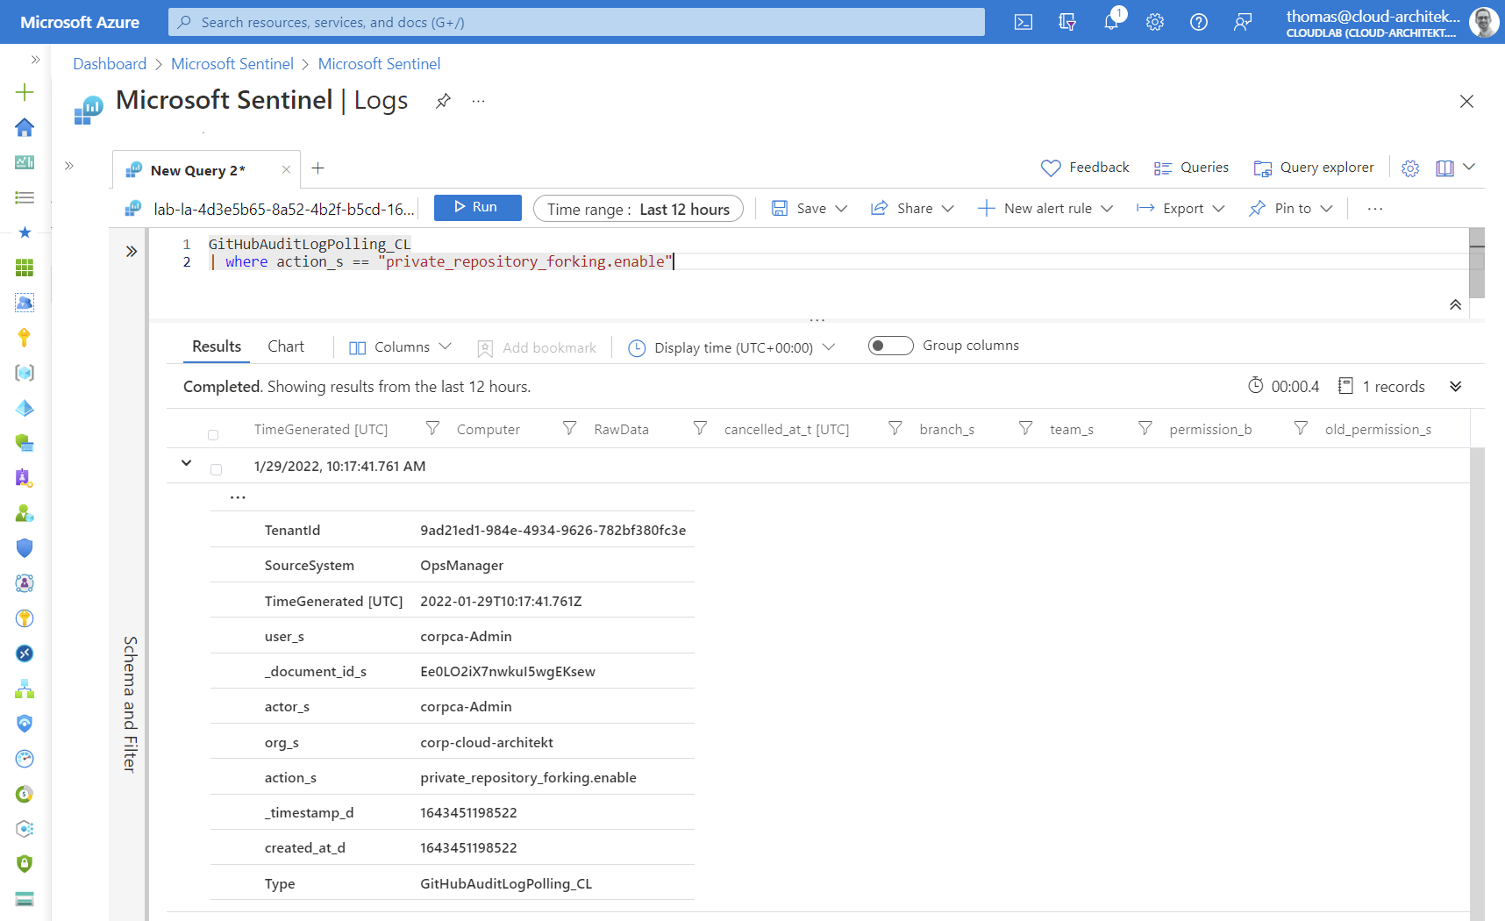Viewport: 1505px width, 921px height.
Task: Expand the Schema and Filter pane
Action: tap(132, 252)
